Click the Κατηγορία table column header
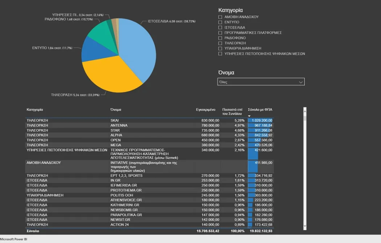 pyautogui.click(x=35, y=109)
